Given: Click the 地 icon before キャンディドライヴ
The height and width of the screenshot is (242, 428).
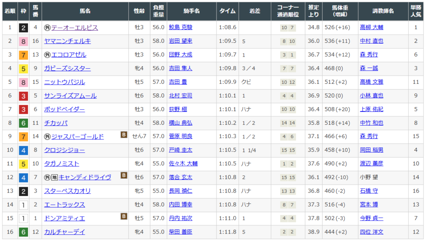Looking at the screenshot, I should (x=55, y=178).
